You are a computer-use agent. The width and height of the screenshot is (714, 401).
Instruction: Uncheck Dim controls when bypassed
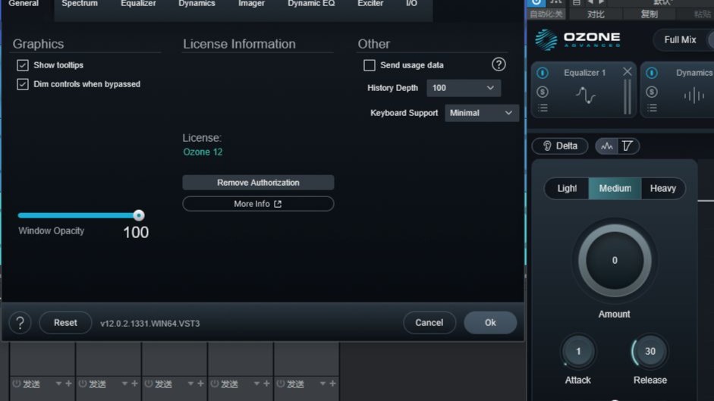point(22,84)
